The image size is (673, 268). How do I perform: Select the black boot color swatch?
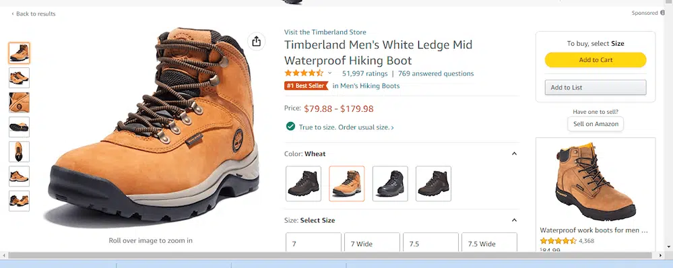(x=390, y=184)
